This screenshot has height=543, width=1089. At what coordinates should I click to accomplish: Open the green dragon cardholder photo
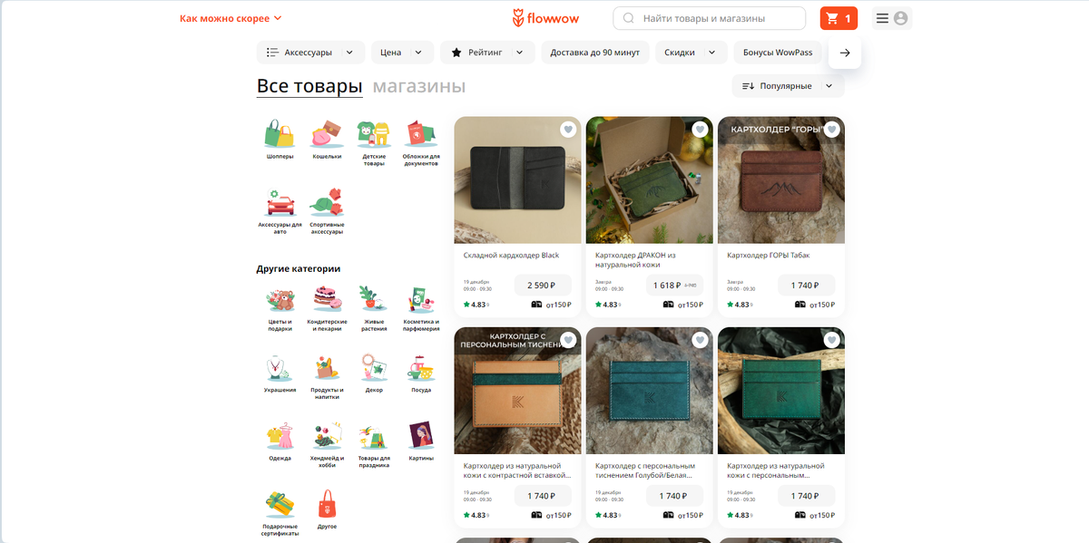click(650, 179)
